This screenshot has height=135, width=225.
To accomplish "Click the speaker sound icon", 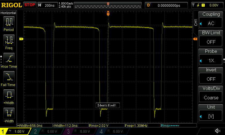I will click(x=217, y=131).
